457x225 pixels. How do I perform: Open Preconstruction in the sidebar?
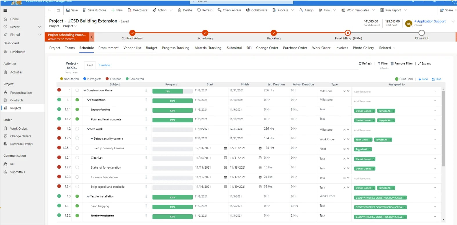click(21, 93)
